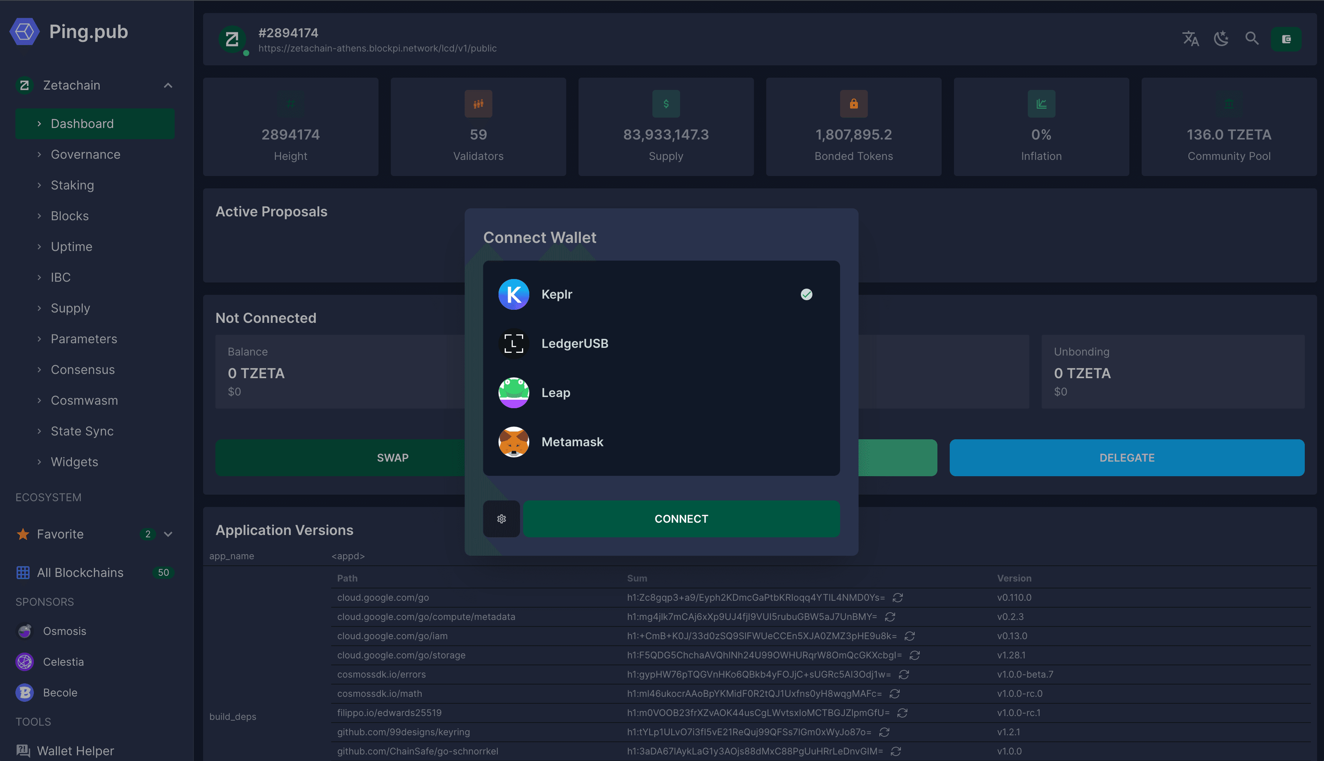
Task: Open the All Blockchains grid icon
Action: tap(23, 572)
